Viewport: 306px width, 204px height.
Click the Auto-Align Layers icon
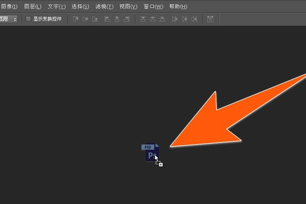[210, 19]
